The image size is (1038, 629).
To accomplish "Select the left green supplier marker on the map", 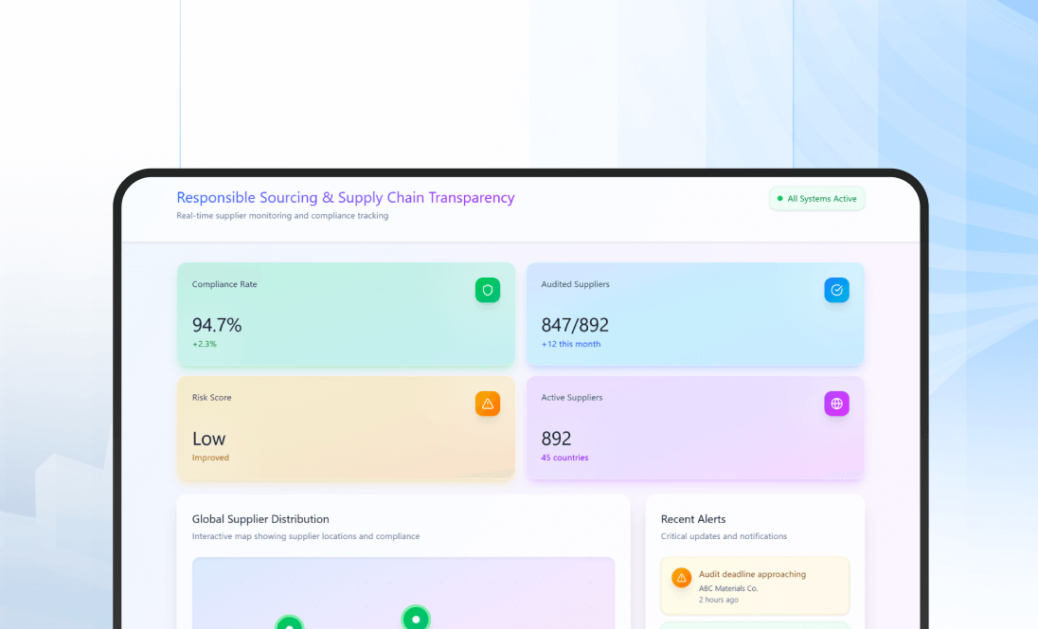I will coord(289,623).
